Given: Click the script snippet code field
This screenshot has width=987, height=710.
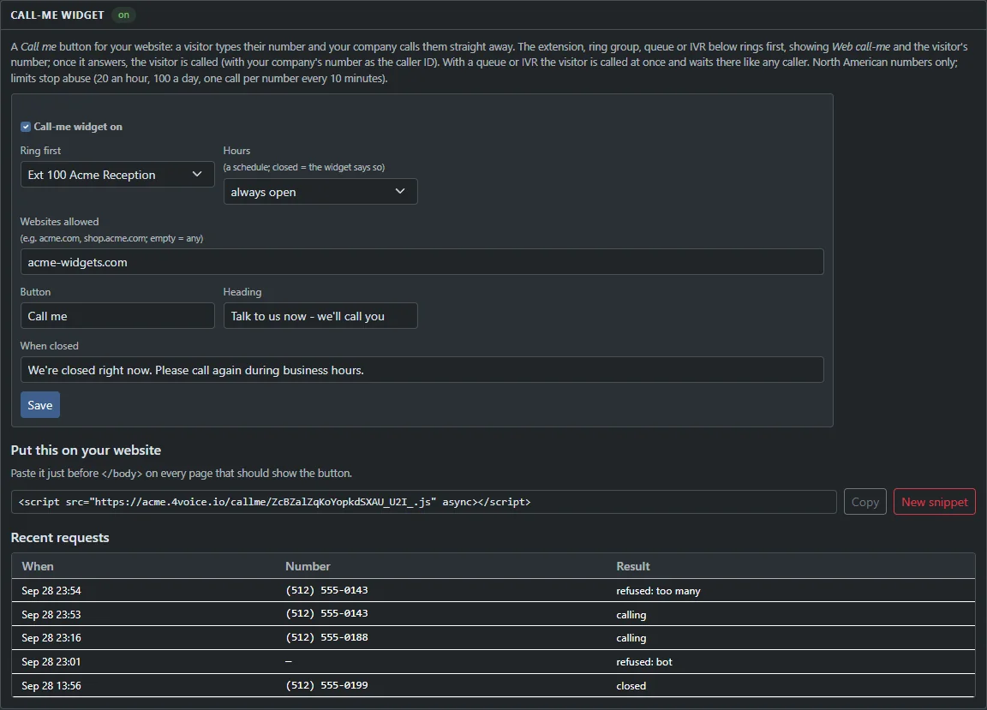Looking at the screenshot, I should pyautogui.click(x=423, y=502).
